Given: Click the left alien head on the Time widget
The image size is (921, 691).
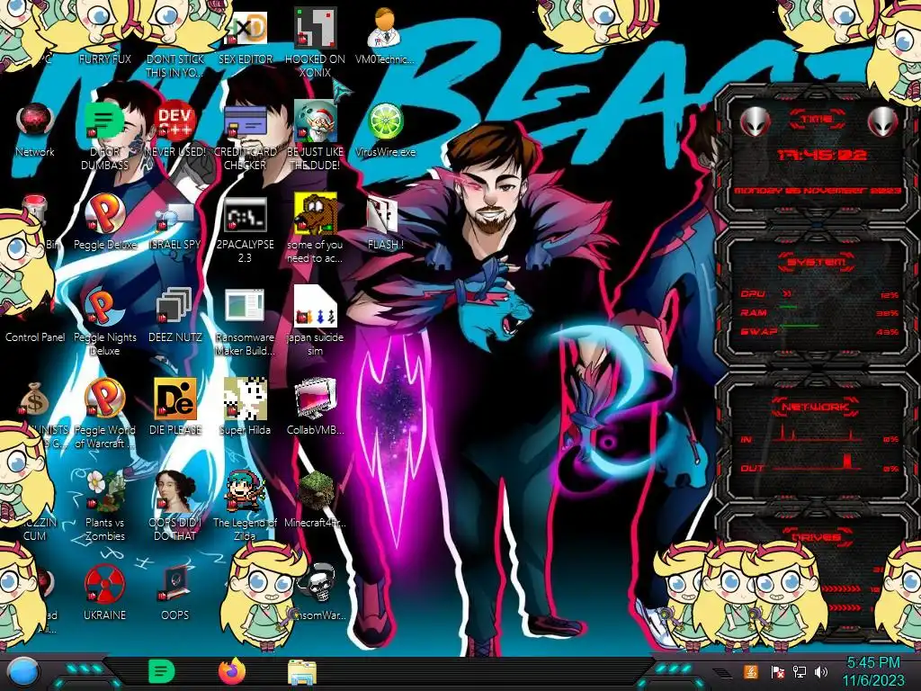Looking at the screenshot, I should [x=756, y=121].
